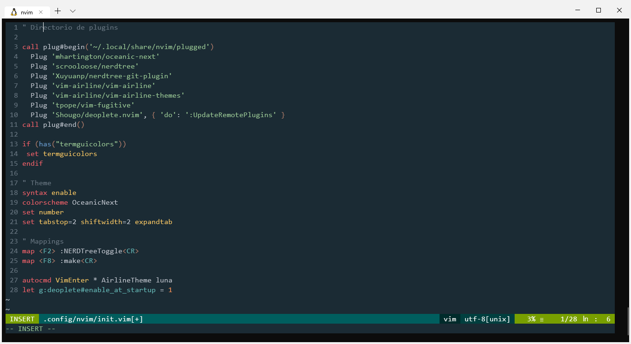Click the vim filetype segment in statusline
Viewport: 631px width, 344px height.
click(x=450, y=319)
